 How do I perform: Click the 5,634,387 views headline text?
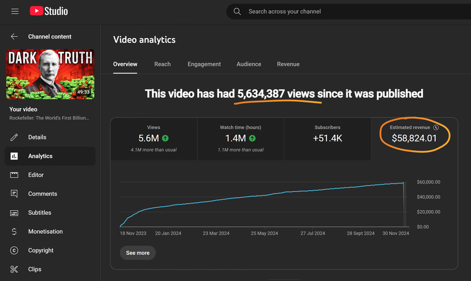(x=276, y=94)
